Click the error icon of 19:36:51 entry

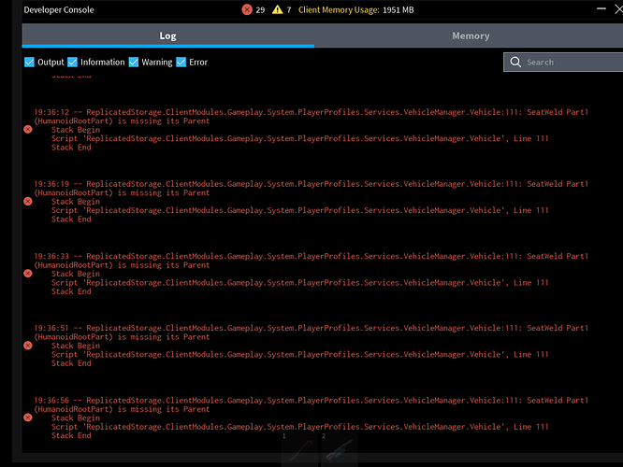28,345
